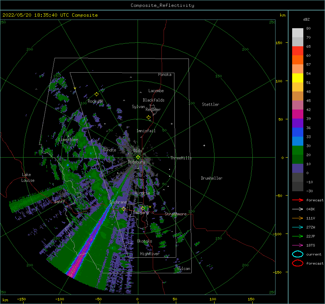325x304 pixels.
Task: Click the Composite_Reflectivity title
Action: pyautogui.click(x=162, y=5)
